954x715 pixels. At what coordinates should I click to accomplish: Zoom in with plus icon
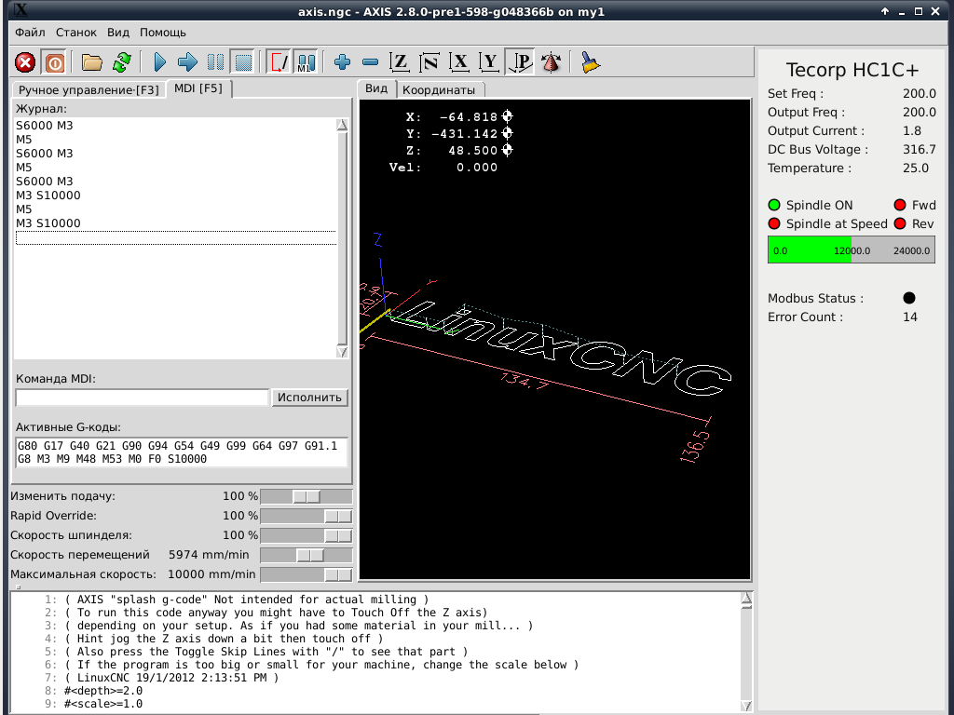click(342, 62)
